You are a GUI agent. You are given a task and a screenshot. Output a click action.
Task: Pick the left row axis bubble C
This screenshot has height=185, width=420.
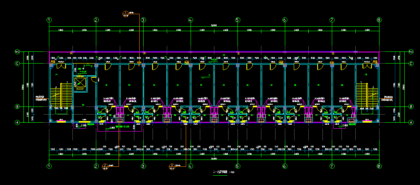click(x=17, y=64)
